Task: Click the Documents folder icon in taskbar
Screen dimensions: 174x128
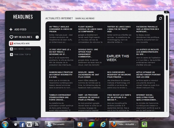Action: tap(49, 124)
